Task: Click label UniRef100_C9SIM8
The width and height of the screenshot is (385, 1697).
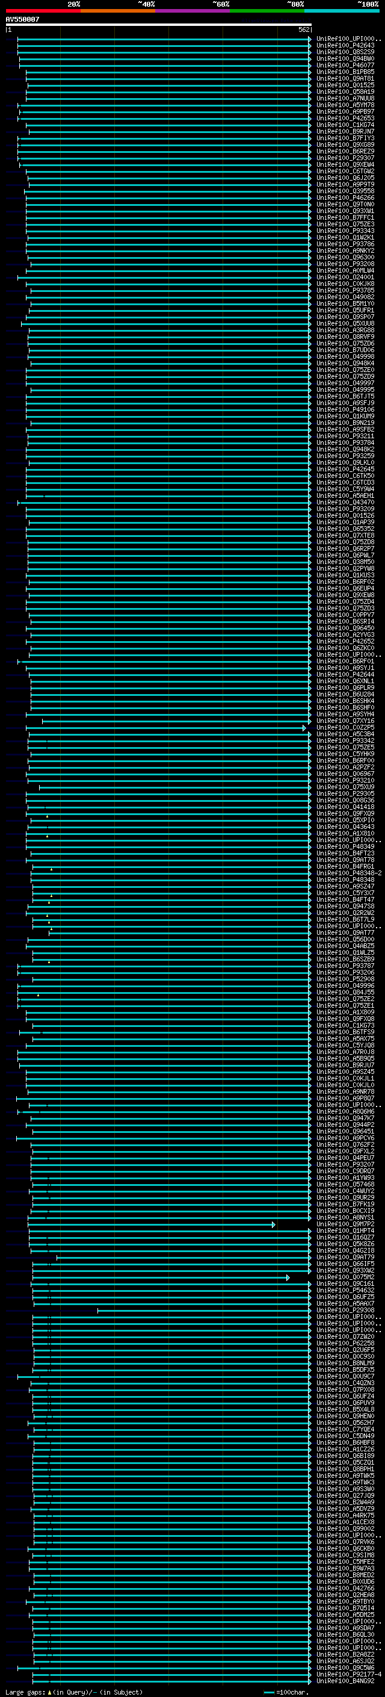Action: click(345, 1555)
